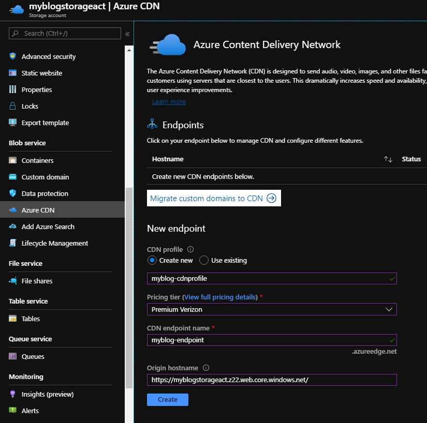Select the Create new radio button
This screenshot has width=427, height=423.
[152, 260]
